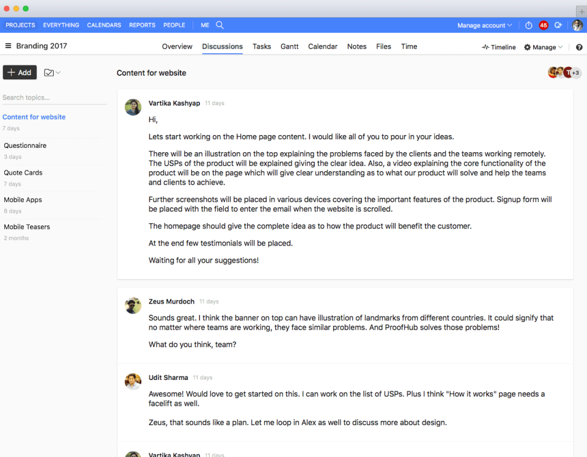The width and height of the screenshot is (587, 457).
Task: Select the Questionnaire topic
Action: tap(25, 145)
